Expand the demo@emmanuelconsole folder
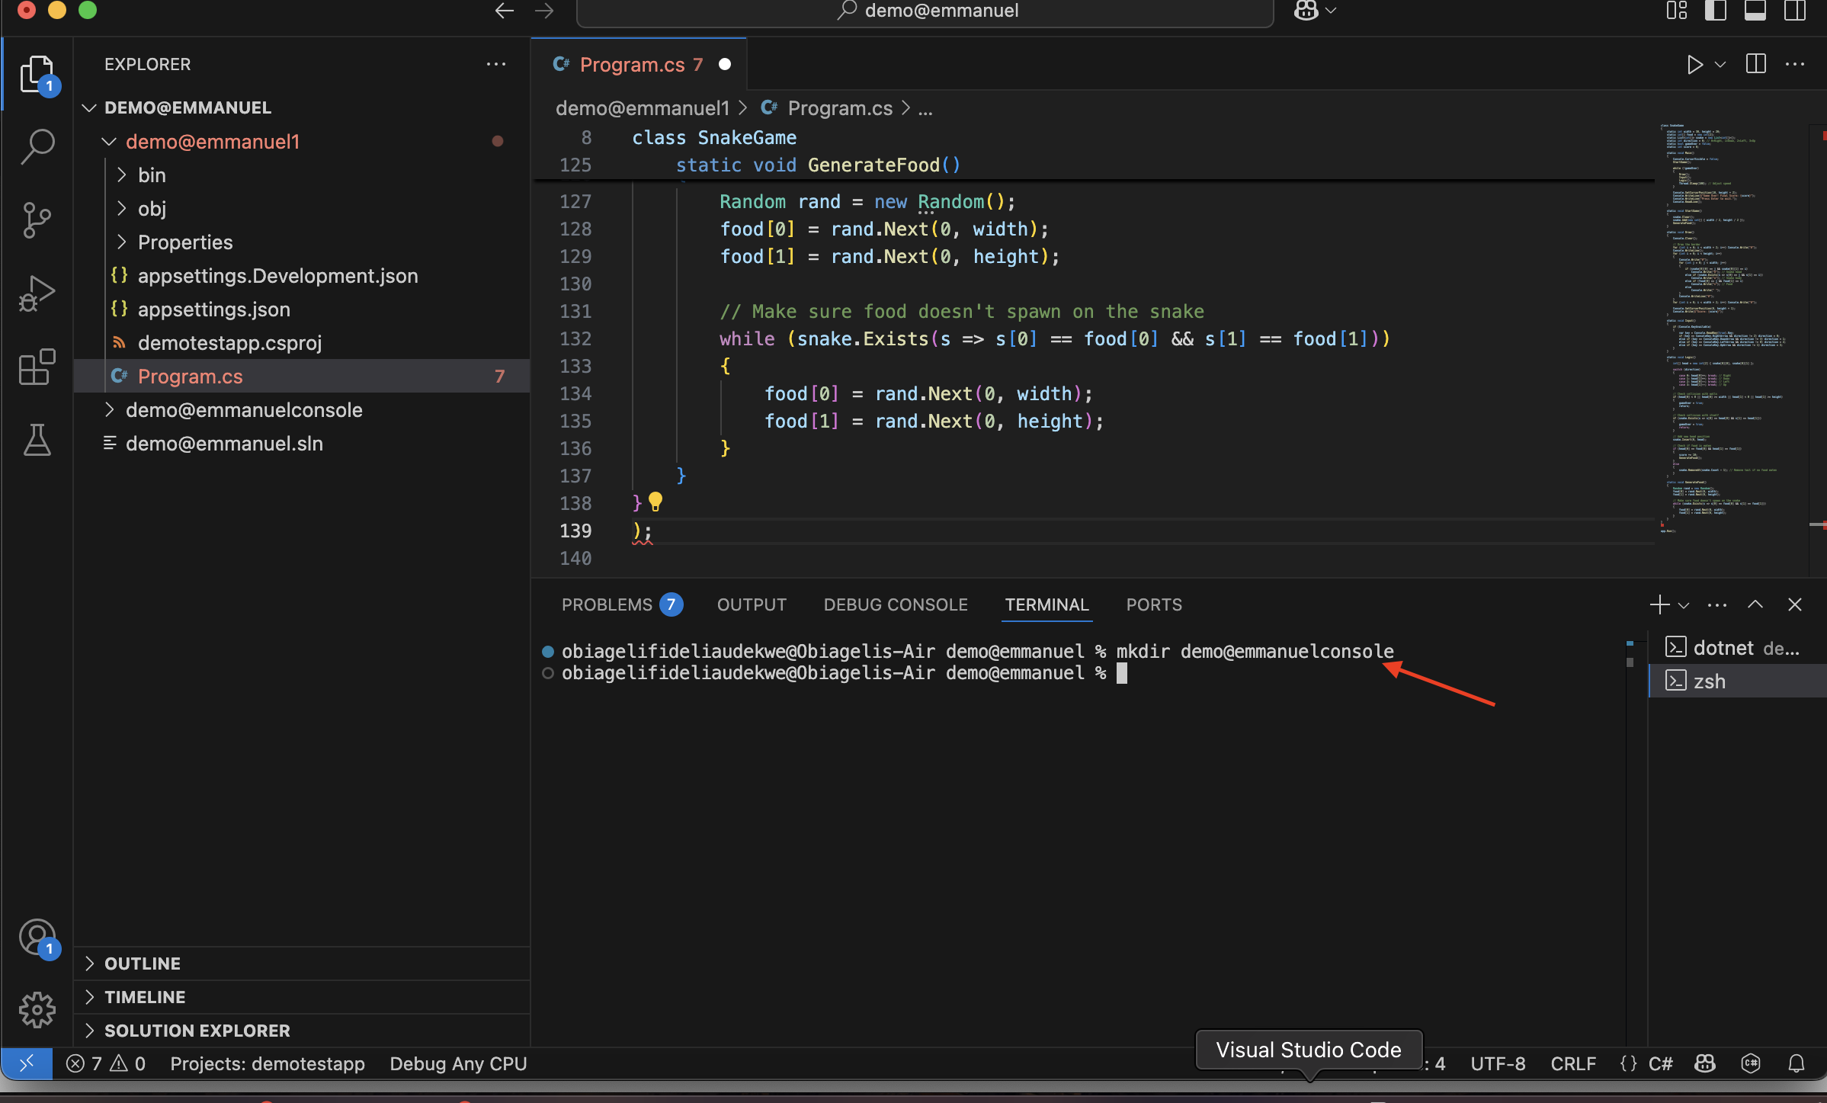 point(109,409)
